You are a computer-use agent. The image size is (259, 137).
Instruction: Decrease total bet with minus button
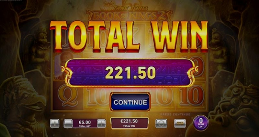68,123
